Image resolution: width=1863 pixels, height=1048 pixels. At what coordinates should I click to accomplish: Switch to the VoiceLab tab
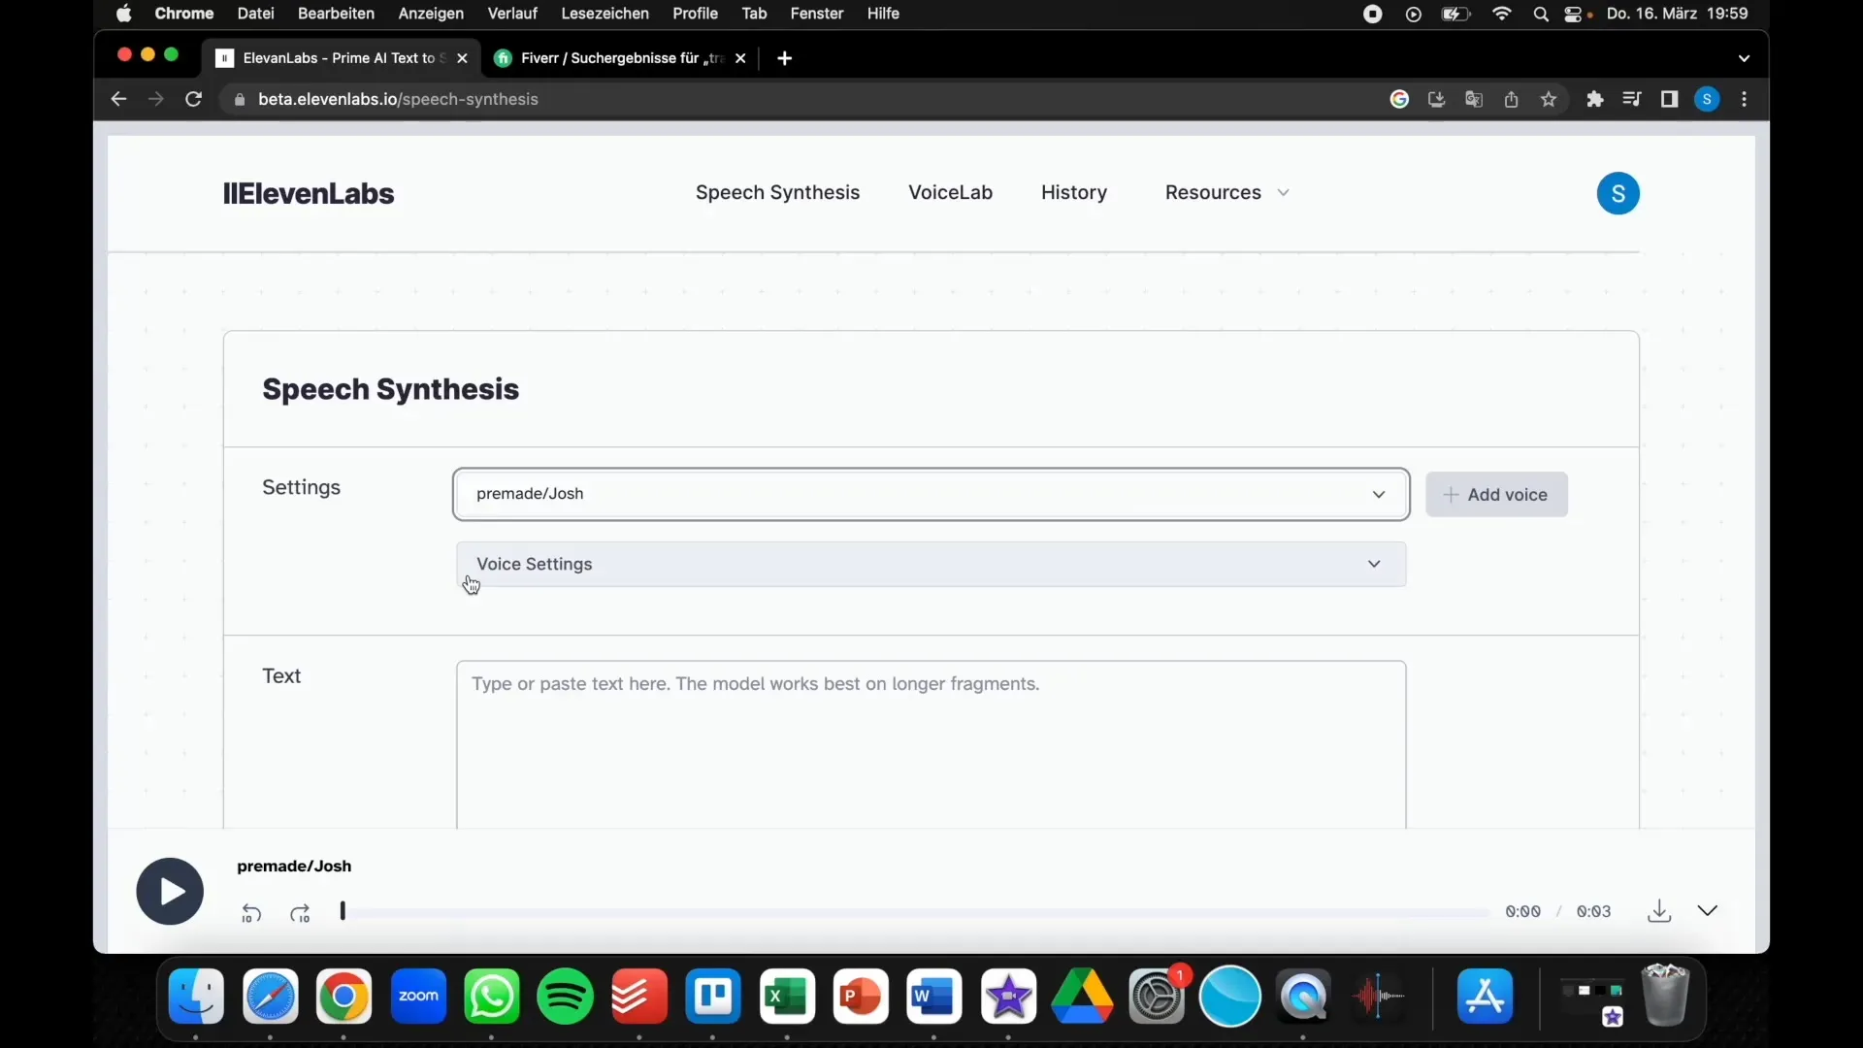click(x=951, y=192)
